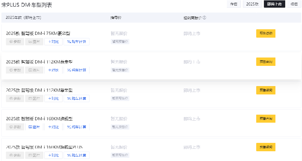Switch to the 2025款 filter tab
Image resolution: width=302 pixels, height=161 pixels.
252,4
